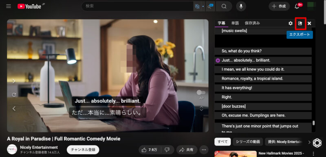Image resolution: width=326 pixels, height=157 pixels.
Task: Open Nicely Entertainment channel avatar
Action: point(12,149)
